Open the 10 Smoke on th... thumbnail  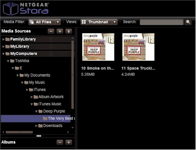click(98, 47)
